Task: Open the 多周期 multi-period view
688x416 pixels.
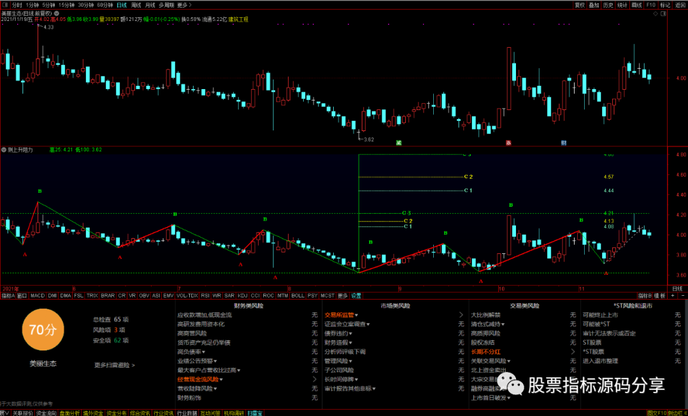Action: pos(166,5)
